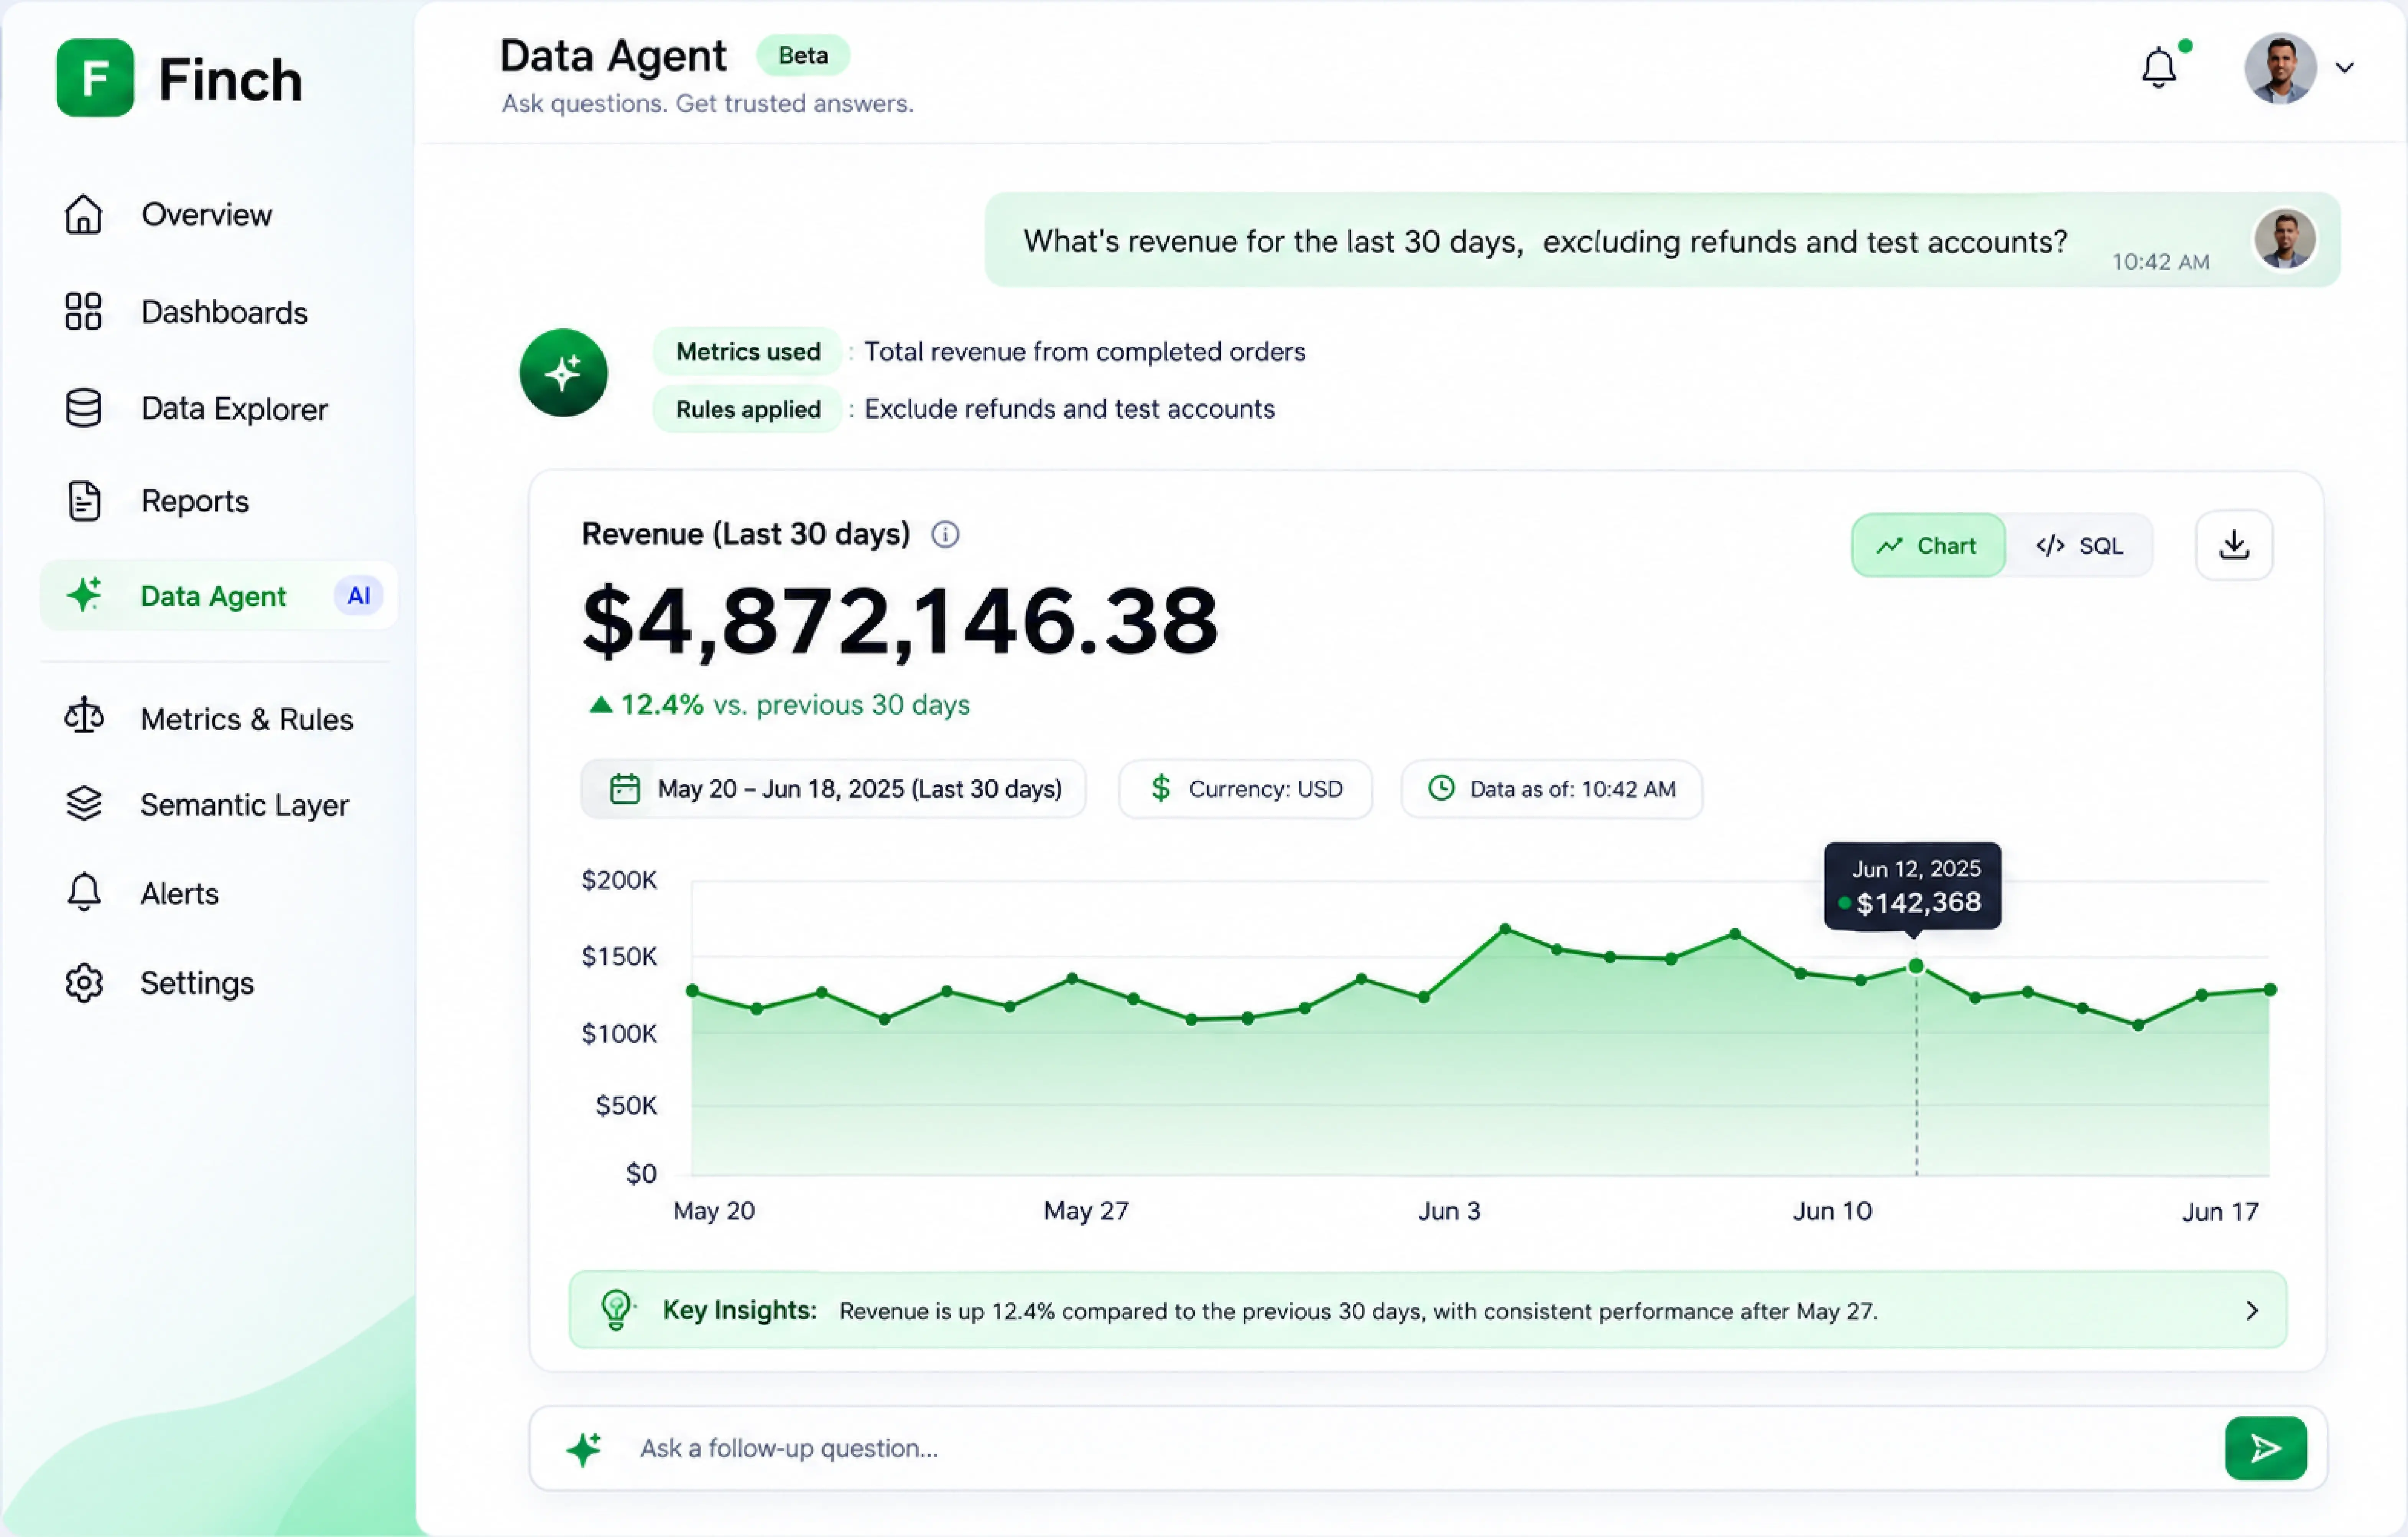
Task: Download results with the download icon button
Action: click(2234, 545)
